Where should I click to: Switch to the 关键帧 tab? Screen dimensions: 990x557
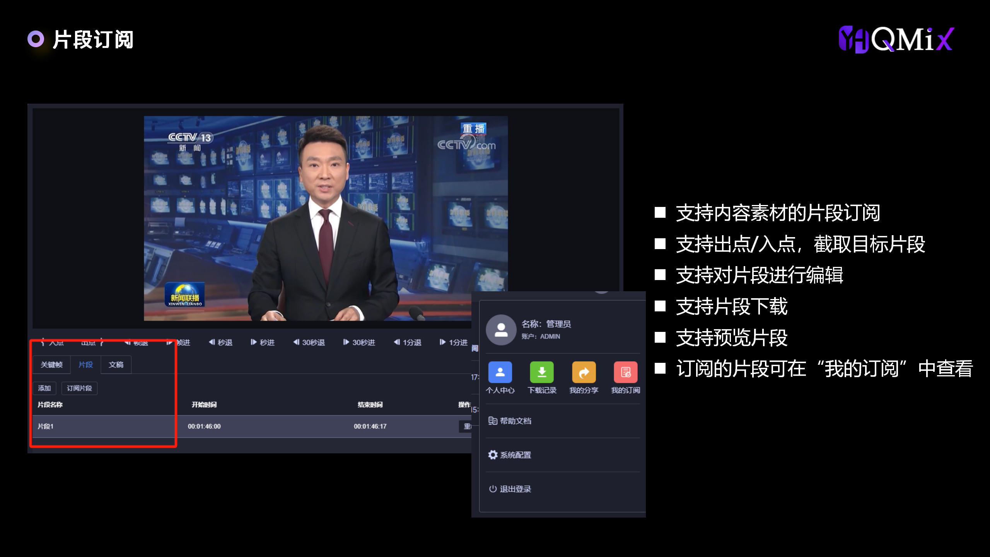click(51, 365)
